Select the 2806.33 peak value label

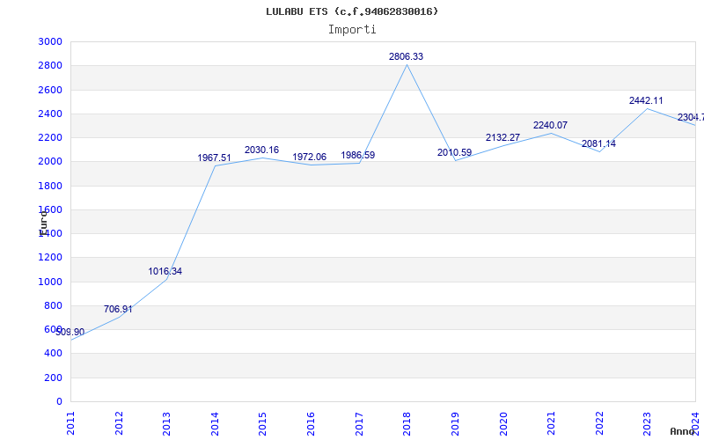click(406, 56)
